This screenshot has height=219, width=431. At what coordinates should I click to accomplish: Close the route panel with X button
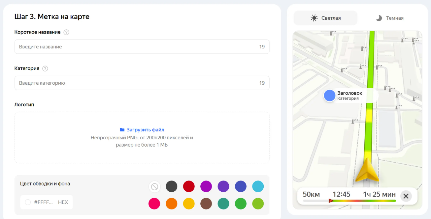[x=406, y=196]
